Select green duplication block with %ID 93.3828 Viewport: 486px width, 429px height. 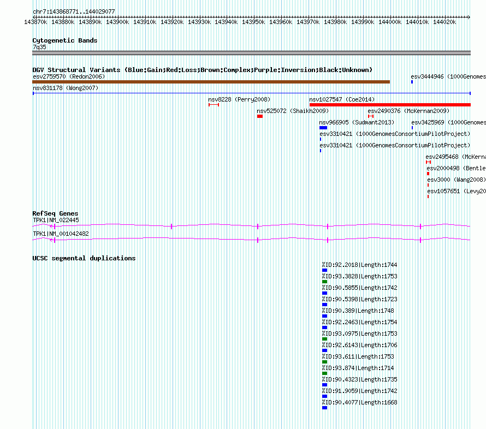324,282
